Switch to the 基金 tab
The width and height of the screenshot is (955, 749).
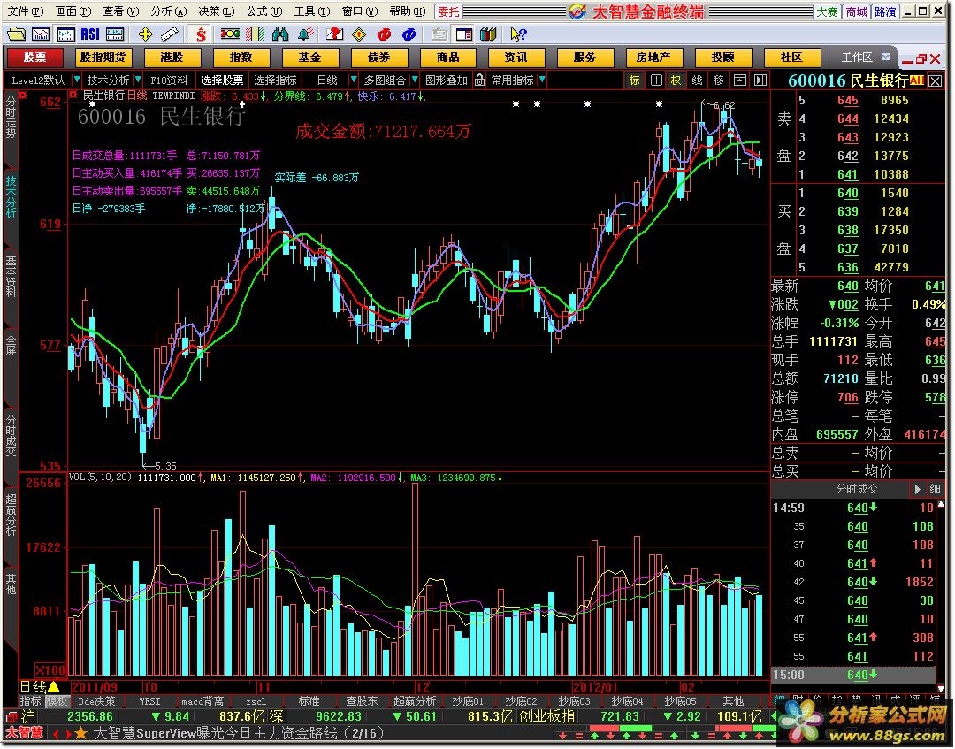[309, 57]
